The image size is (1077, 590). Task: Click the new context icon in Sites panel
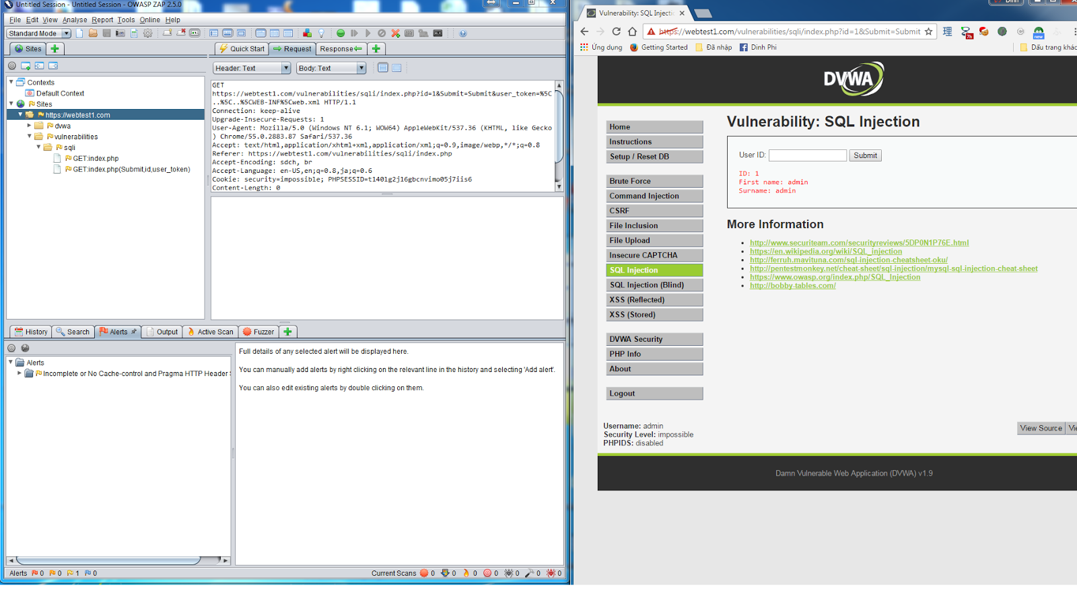26,66
